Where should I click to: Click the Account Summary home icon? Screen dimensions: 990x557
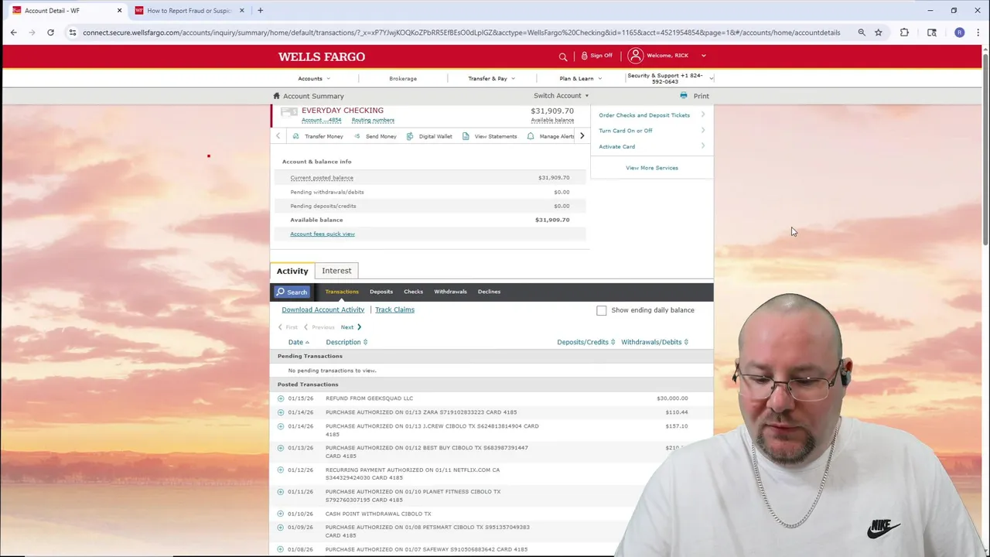click(276, 96)
